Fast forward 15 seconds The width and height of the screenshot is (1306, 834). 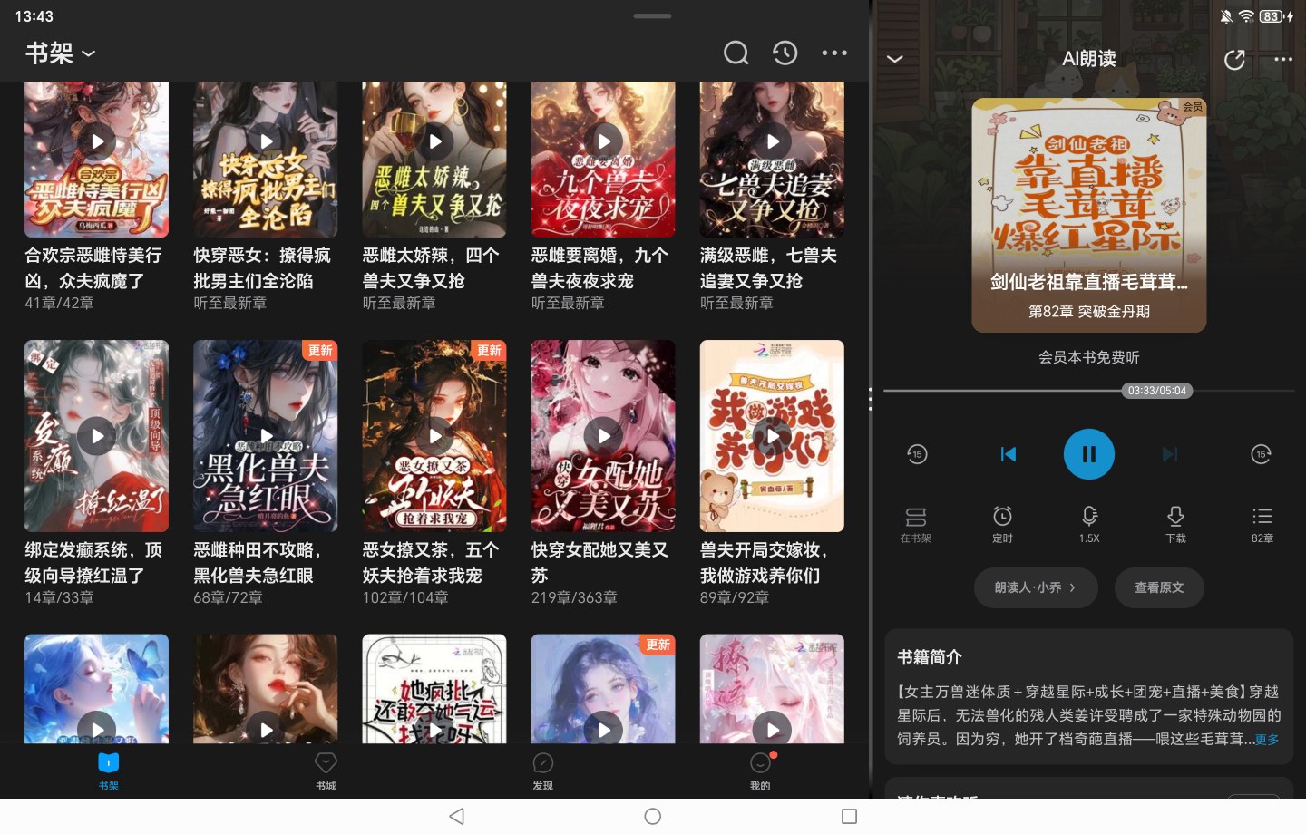(1262, 454)
